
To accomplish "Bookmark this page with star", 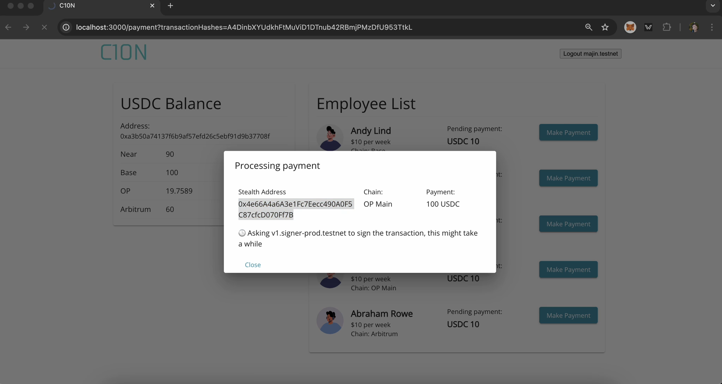I will (x=605, y=27).
